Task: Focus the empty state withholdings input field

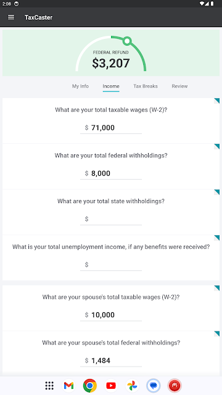Action: coord(111,219)
